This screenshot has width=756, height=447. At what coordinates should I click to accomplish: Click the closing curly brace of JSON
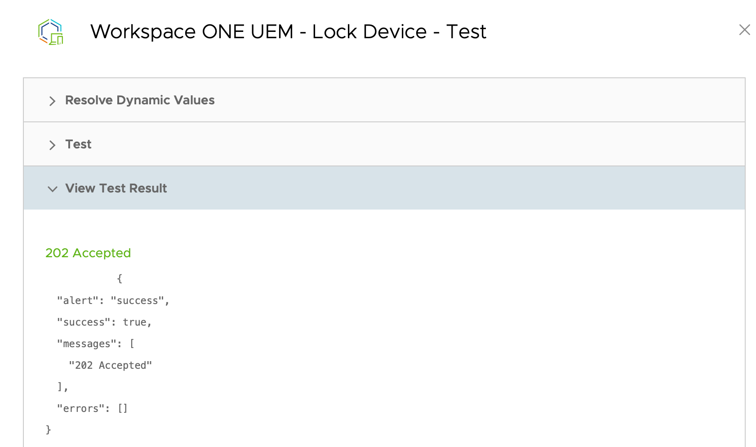49,430
